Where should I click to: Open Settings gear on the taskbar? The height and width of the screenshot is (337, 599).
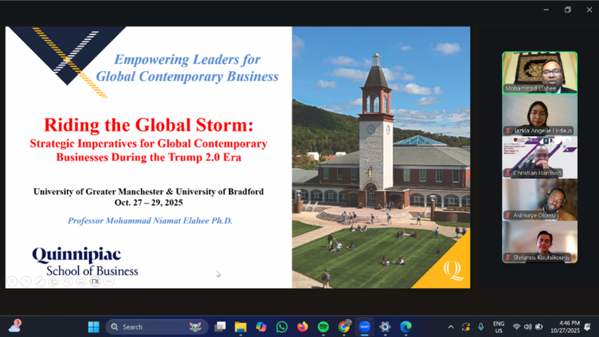[x=385, y=327]
